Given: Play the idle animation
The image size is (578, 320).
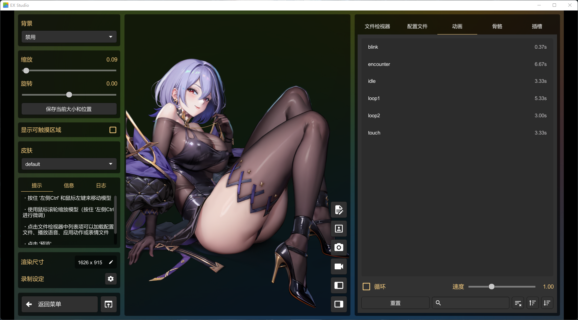Looking at the screenshot, I should 457,81.
